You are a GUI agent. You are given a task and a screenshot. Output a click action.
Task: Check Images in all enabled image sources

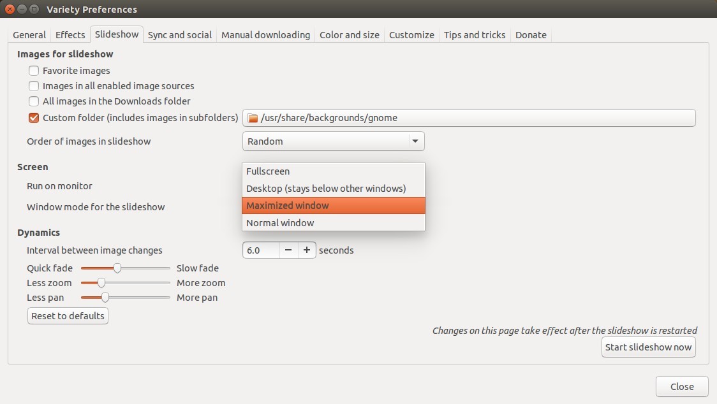coord(33,85)
